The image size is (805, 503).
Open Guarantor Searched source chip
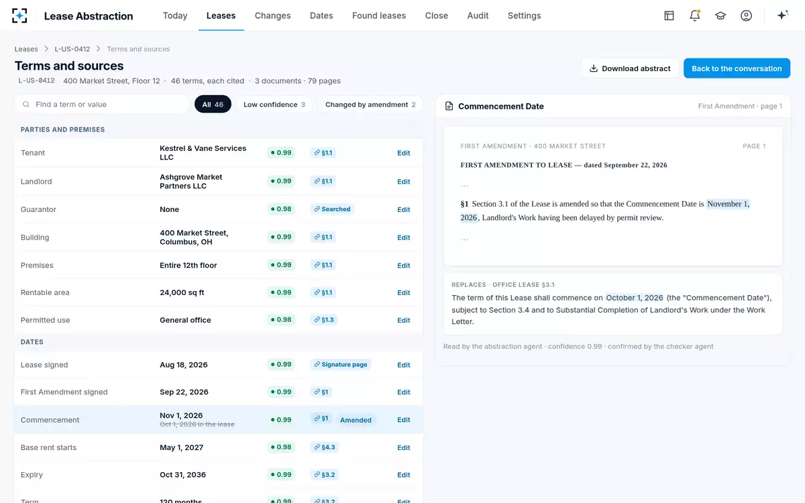332,209
